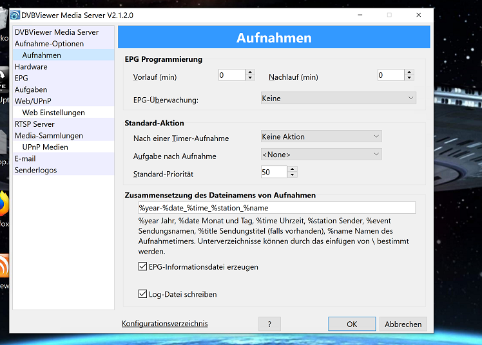Open the Hardware settings page
Image resolution: width=482 pixels, height=345 pixels.
63,66
